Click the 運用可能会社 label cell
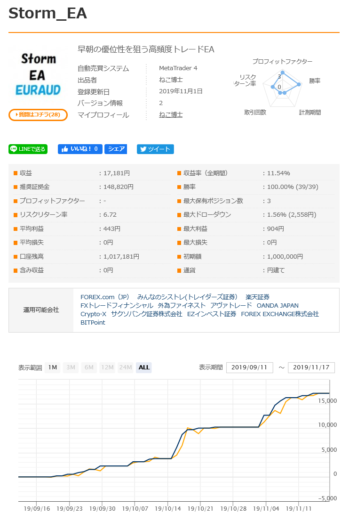The image size is (349, 514). (x=41, y=310)
